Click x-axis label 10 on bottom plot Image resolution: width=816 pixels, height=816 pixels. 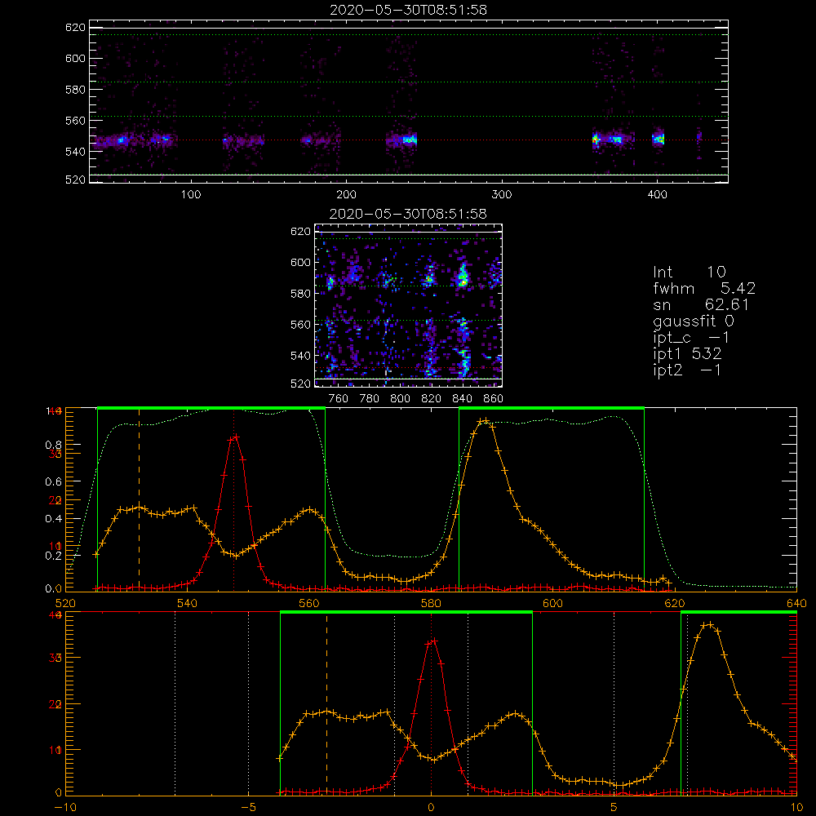click(x=796, y=808)
